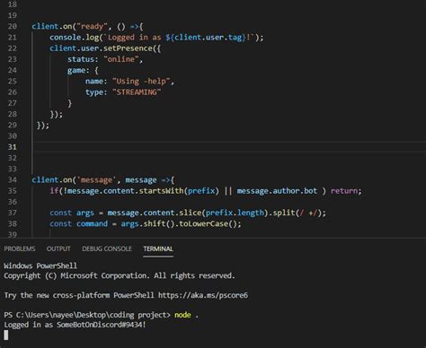426x348 pixels.
Task: Click line number 38 in the gutter
Action: point(13,224)
